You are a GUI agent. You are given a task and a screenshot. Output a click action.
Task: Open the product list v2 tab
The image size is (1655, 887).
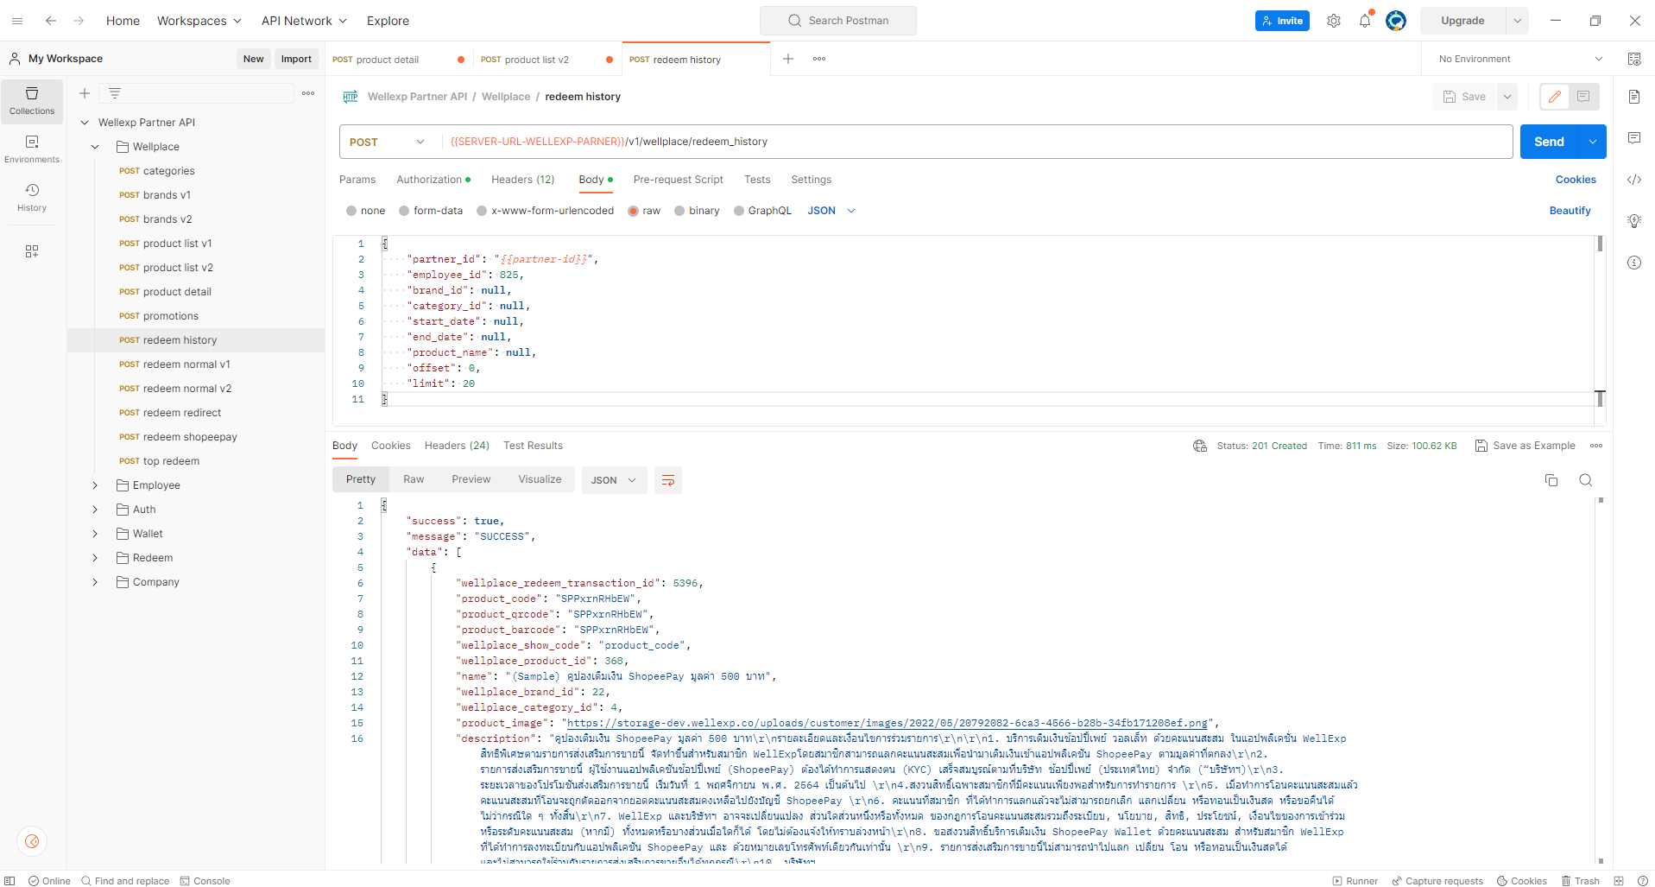point(536,60)
